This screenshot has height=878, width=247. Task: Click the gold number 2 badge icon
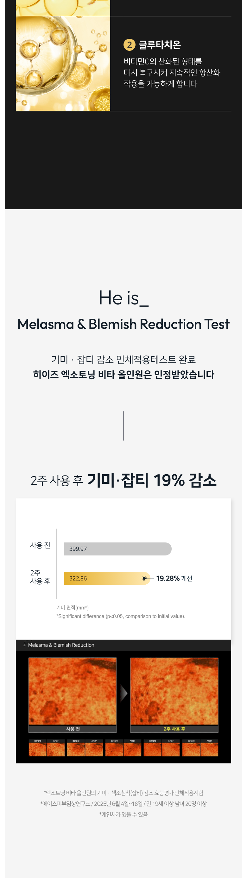coord(129,45)
